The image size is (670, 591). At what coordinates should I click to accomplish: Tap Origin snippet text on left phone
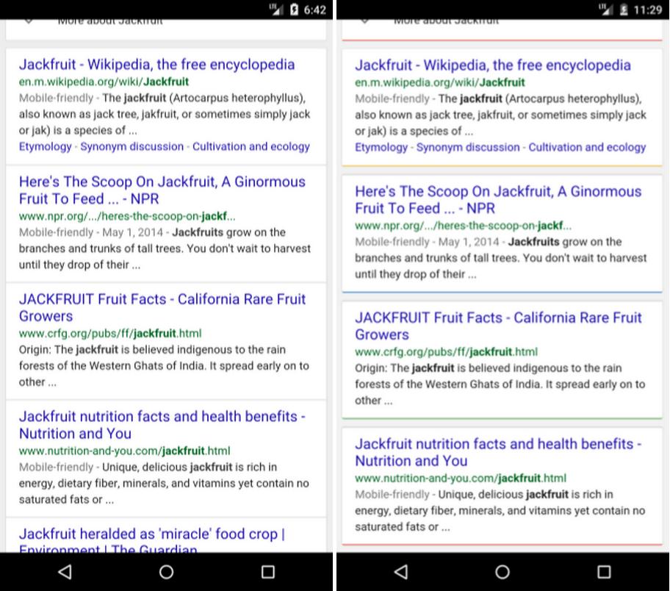164,366
